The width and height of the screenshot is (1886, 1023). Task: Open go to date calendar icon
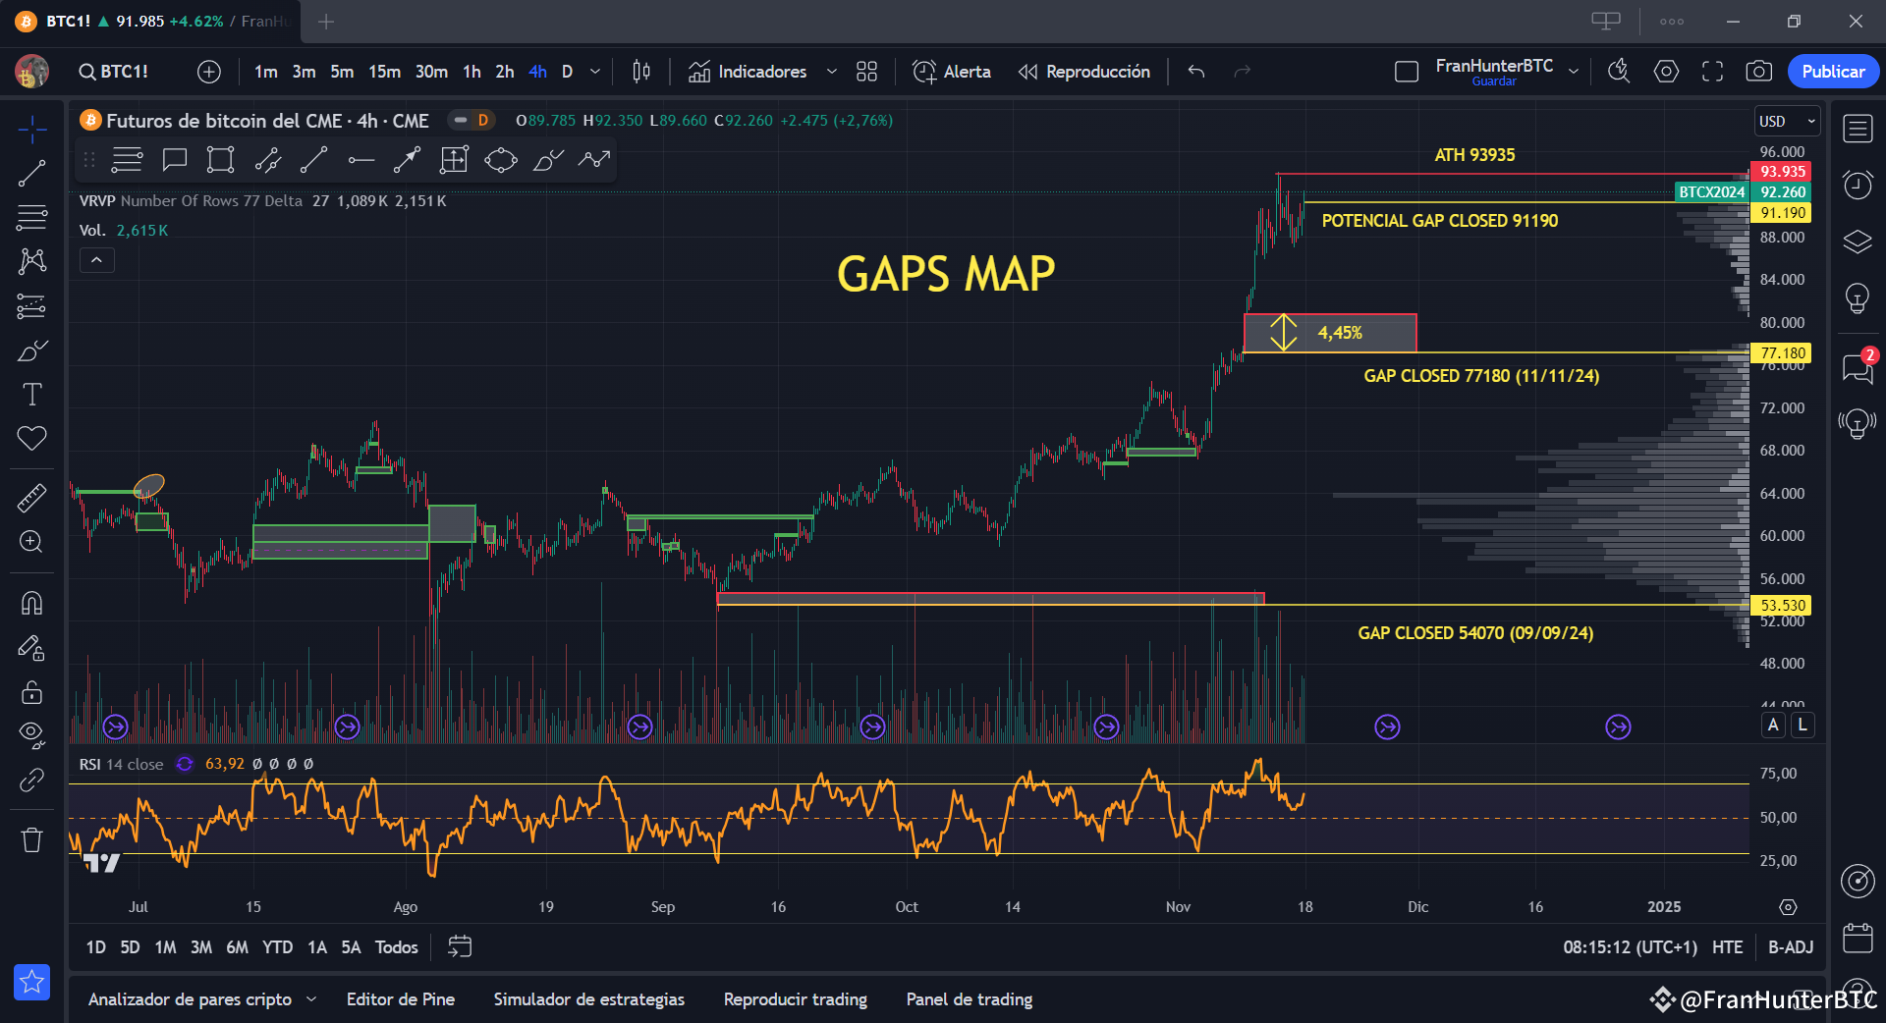(460, 946)
